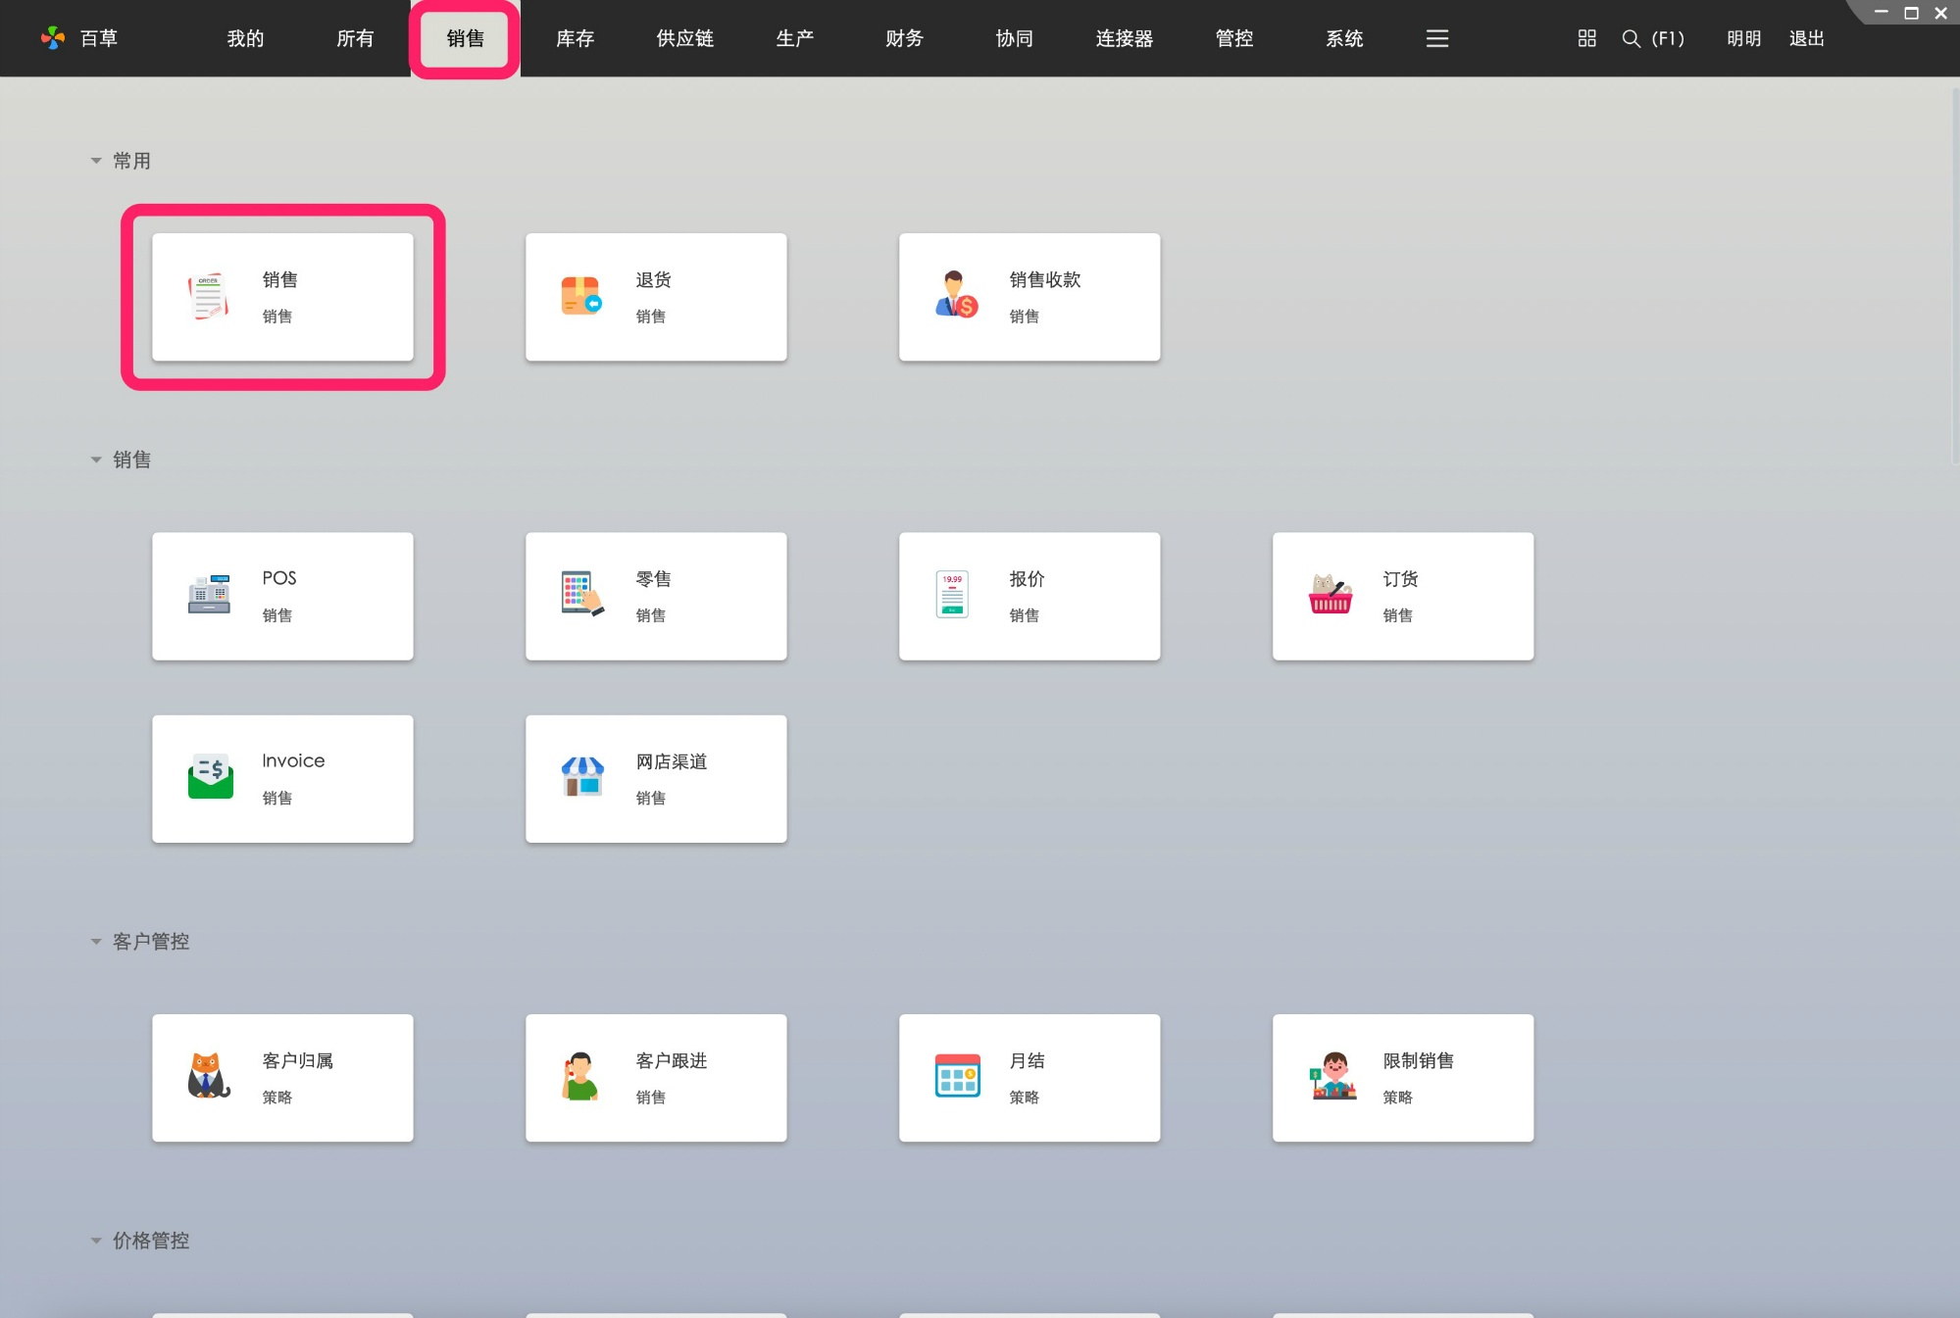Select the 销售 top navigation tab
The height and width of the screenshot is (1318, 1960).
pos(465,38)
